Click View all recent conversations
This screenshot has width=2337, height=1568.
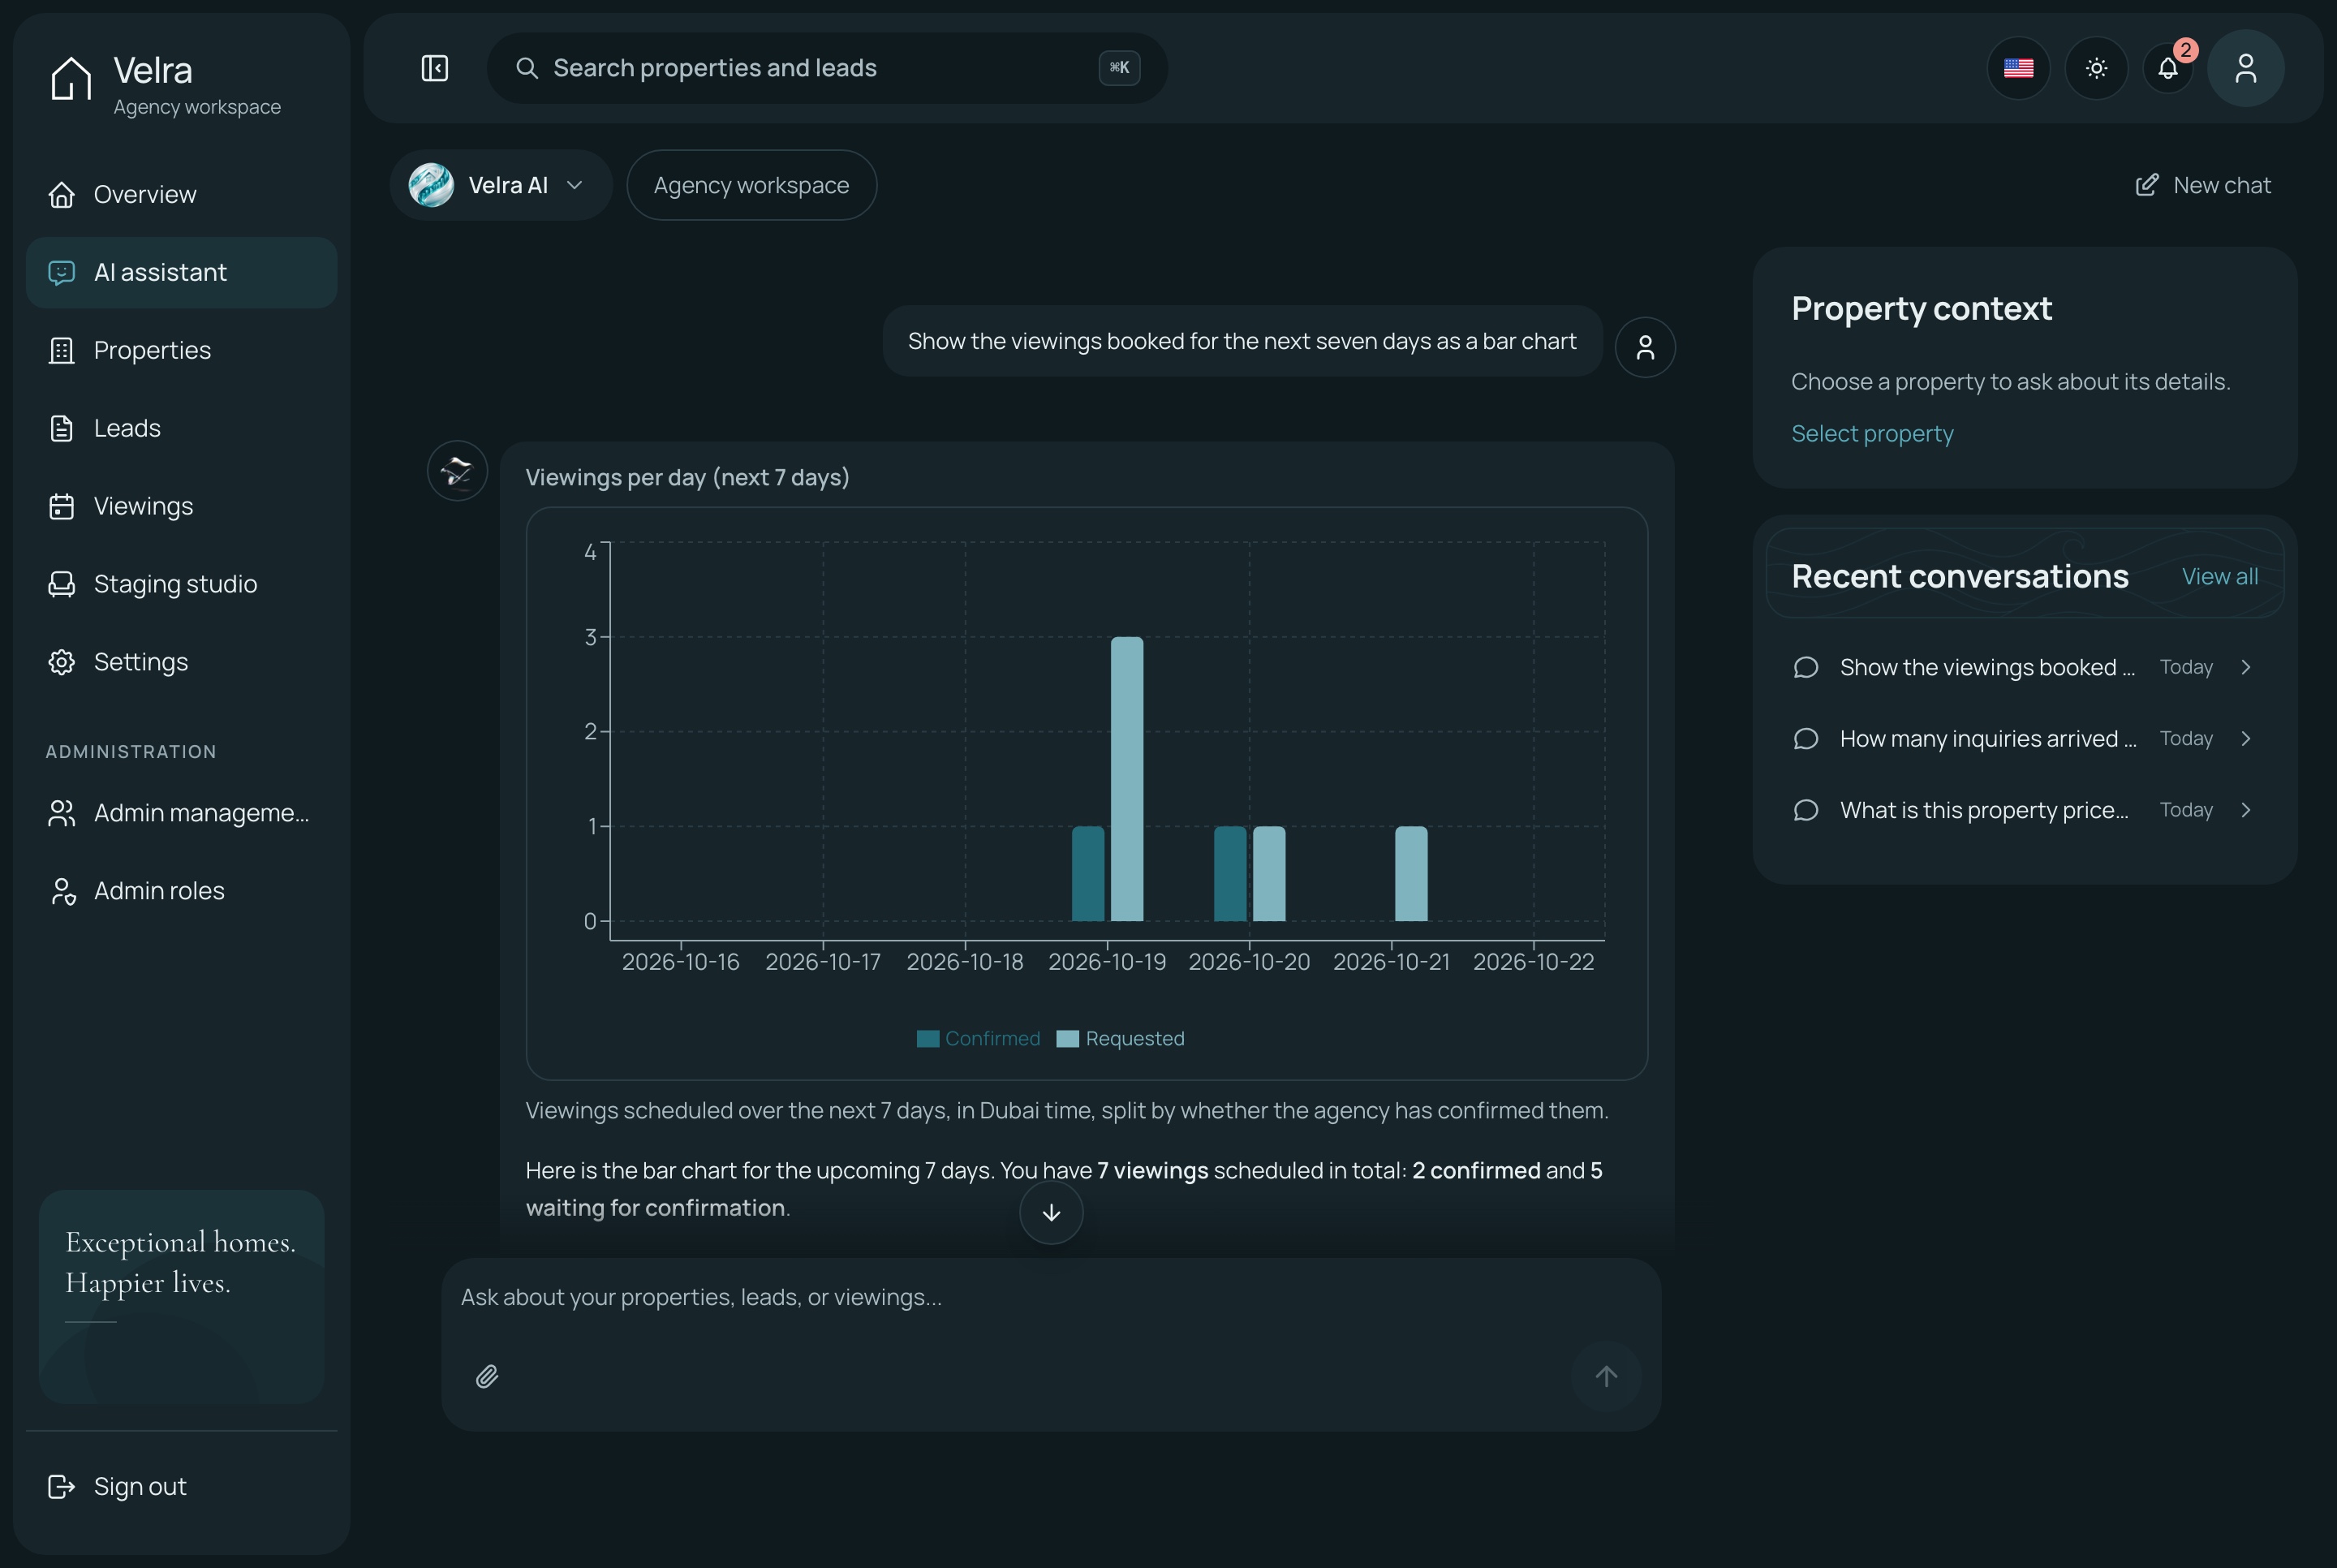[2219, 576]
